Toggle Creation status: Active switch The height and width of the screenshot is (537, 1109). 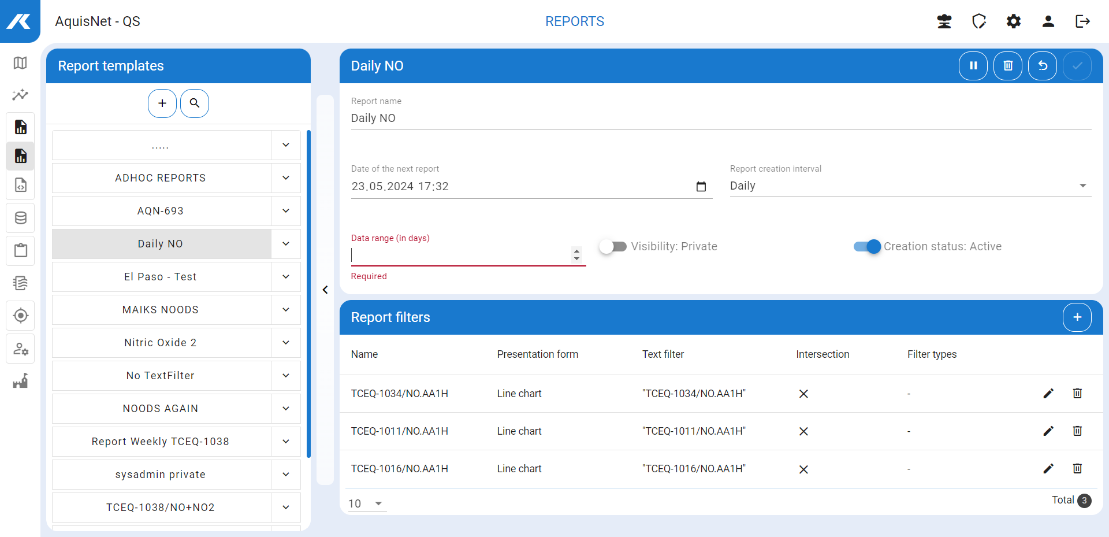867,247
